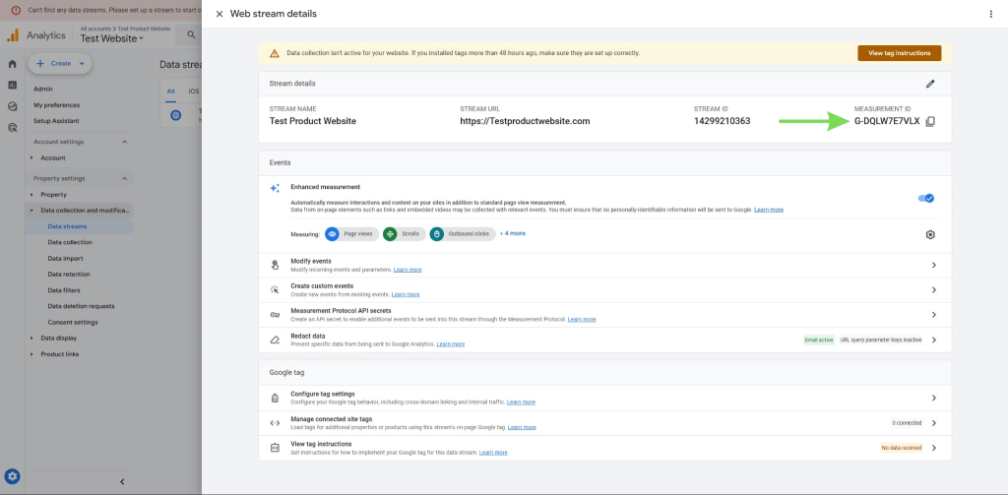
Task: Click the Scrolls measuring chip
Action: [x=404, y=234]
